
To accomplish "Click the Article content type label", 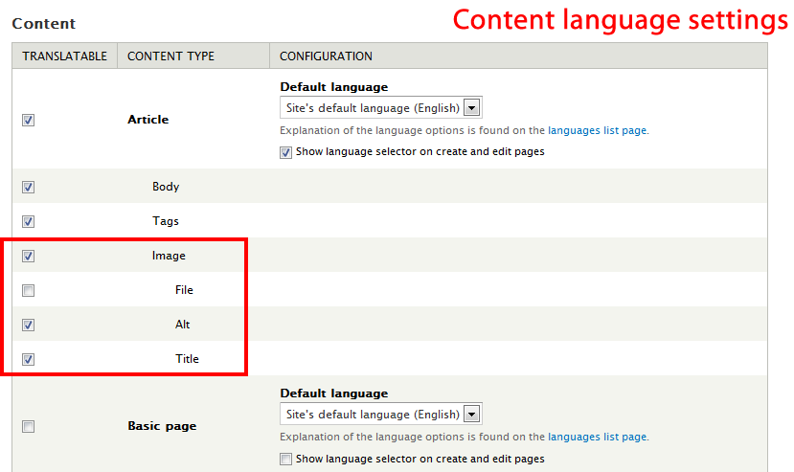I will tap(147, 120).
